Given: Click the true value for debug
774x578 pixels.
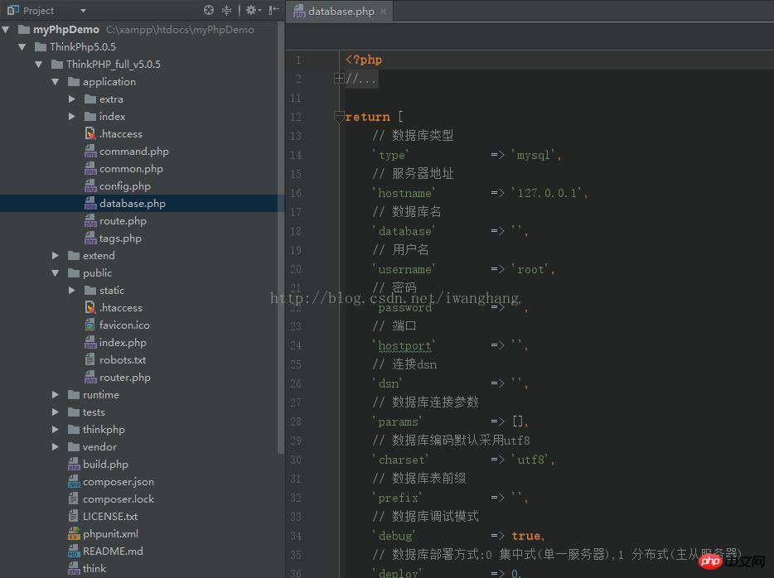Looking at the screenshot, I should point(526,536).
